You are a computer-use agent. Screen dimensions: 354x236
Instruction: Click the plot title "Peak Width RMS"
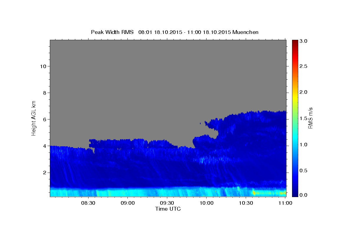coord(112,32)
